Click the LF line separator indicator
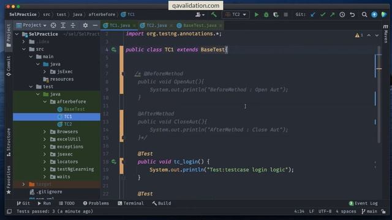 click(312, 211)
